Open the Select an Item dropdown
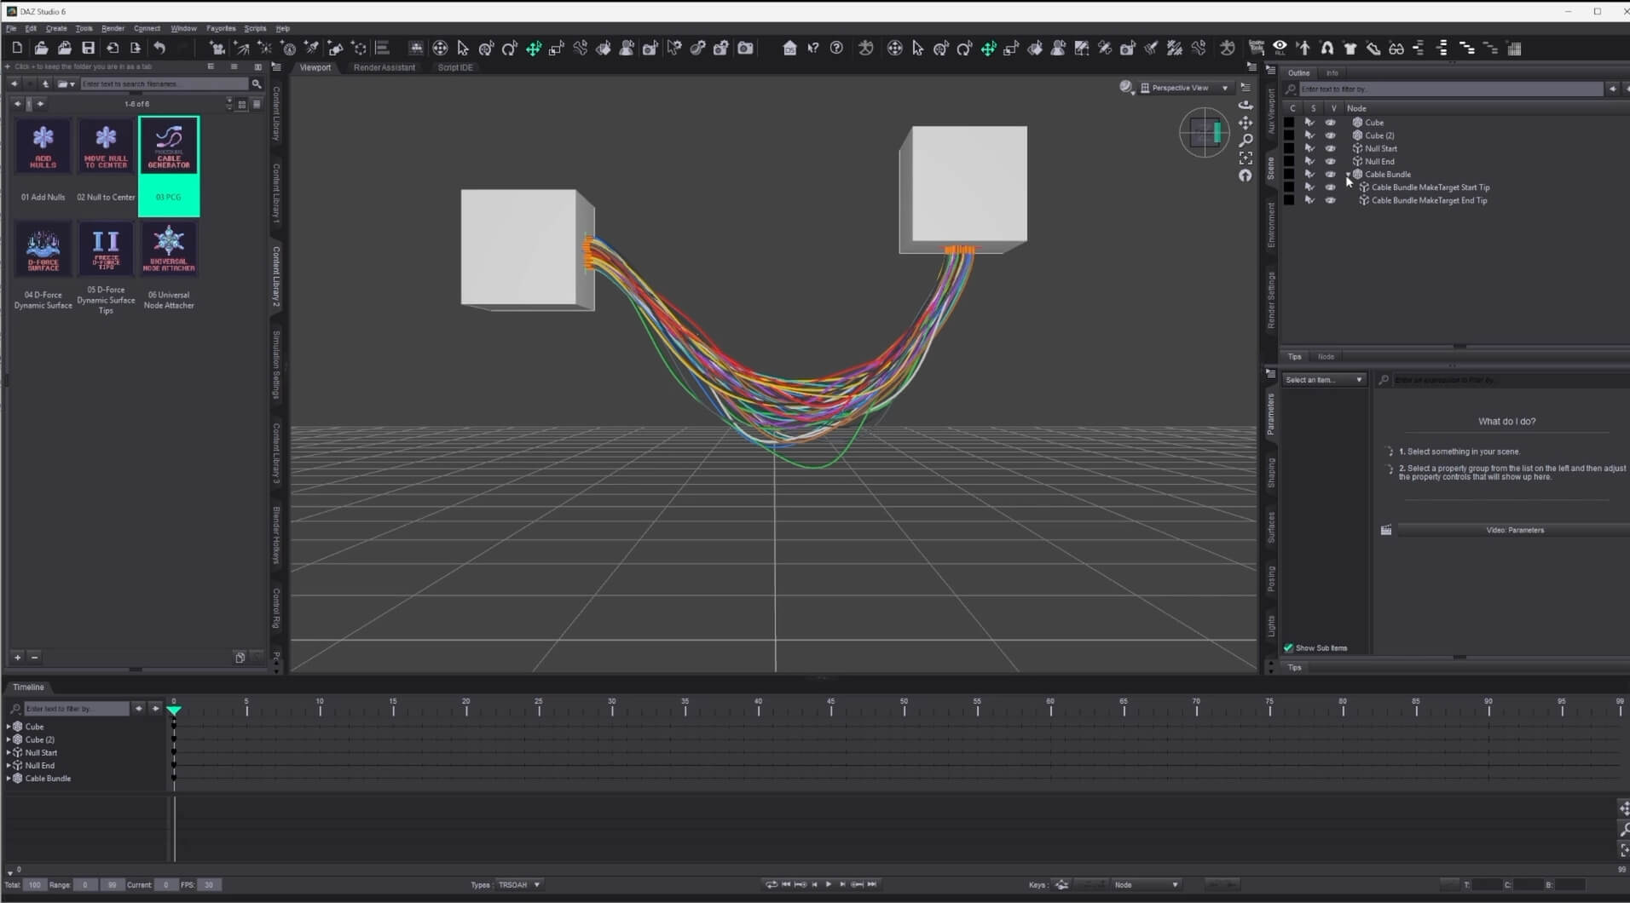The height and width of the screenshot is (903, 1630). (x=1324, y=380)
